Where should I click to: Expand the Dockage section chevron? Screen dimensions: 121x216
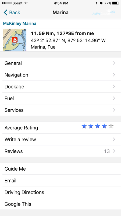[x=114, y=86]
